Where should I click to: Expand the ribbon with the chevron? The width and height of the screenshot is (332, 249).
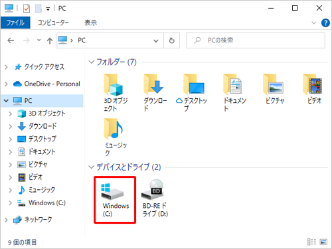coord(314,23)
